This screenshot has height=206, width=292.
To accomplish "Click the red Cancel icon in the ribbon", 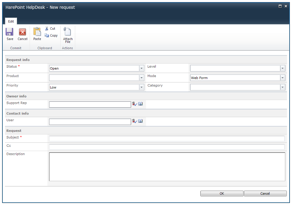I will pyautogui.click(x=23, y=32).
